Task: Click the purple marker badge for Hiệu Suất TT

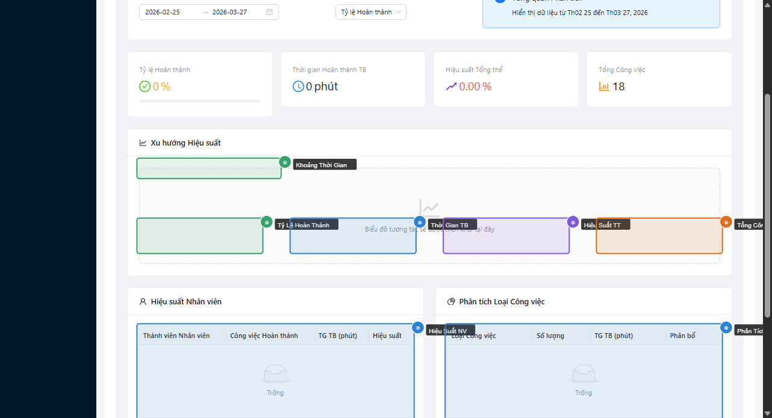Action: [573, 222]
